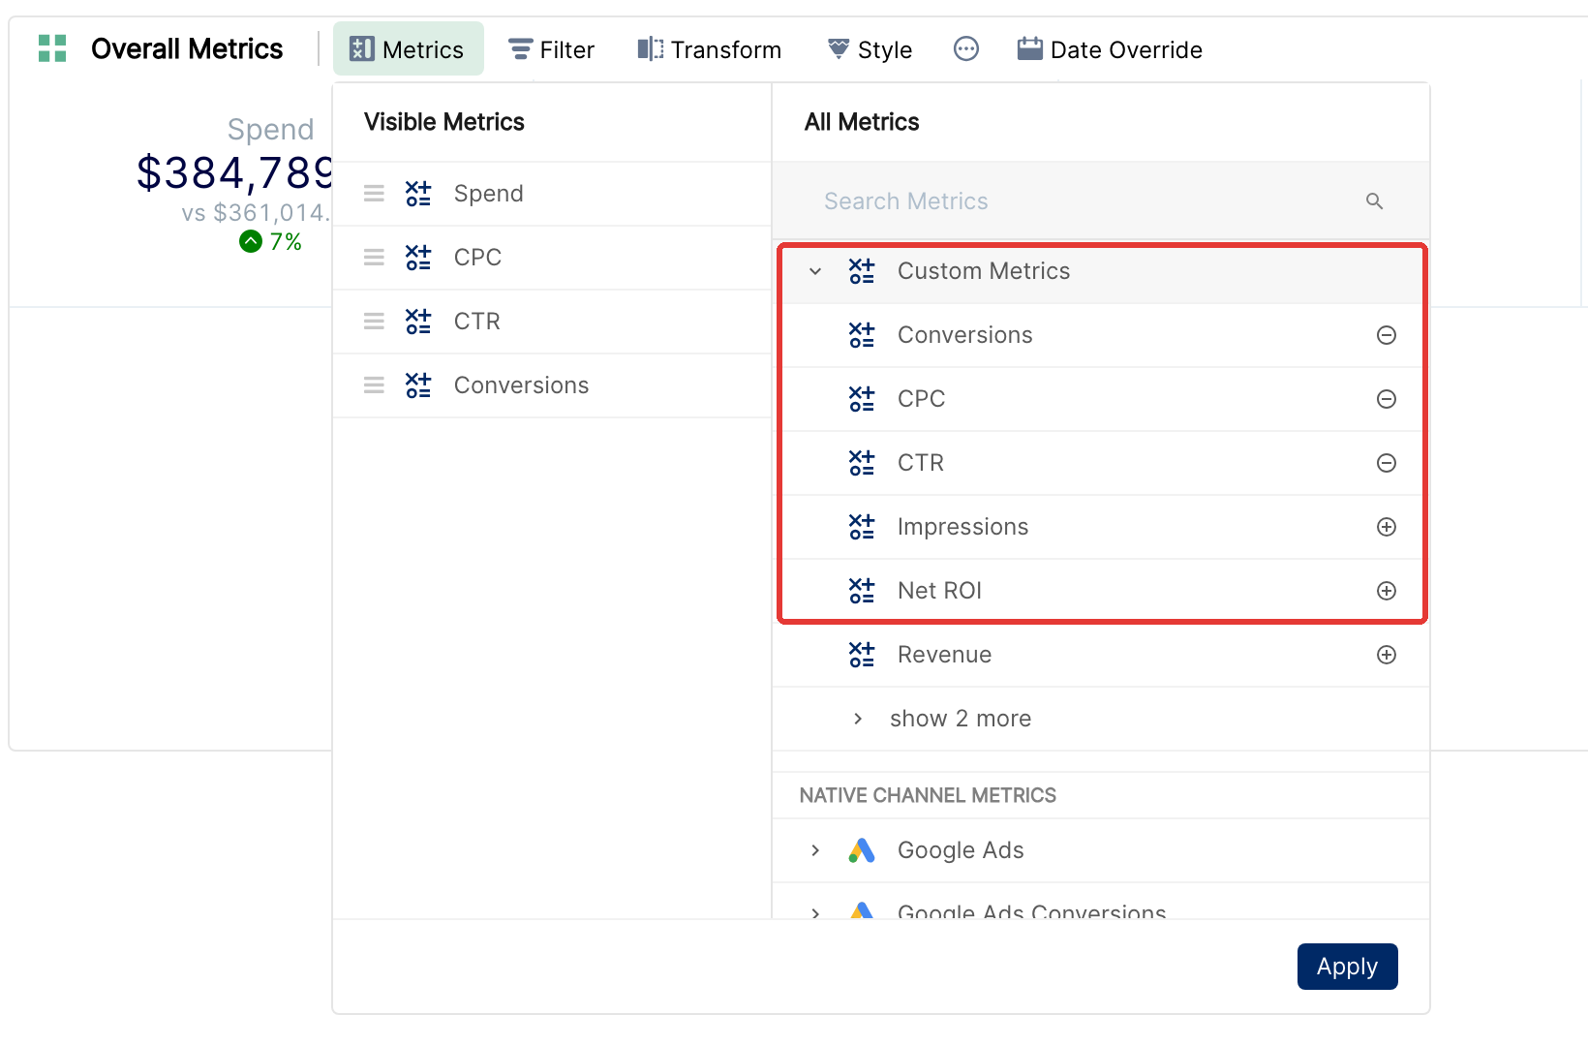Open the Transform tab
The image size is (1588, 1046).
(x=710, y=49)
